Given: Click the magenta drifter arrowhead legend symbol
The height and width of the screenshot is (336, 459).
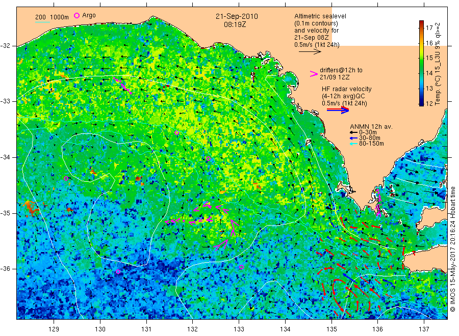Looking at the screenshot, I should point(314,74).
